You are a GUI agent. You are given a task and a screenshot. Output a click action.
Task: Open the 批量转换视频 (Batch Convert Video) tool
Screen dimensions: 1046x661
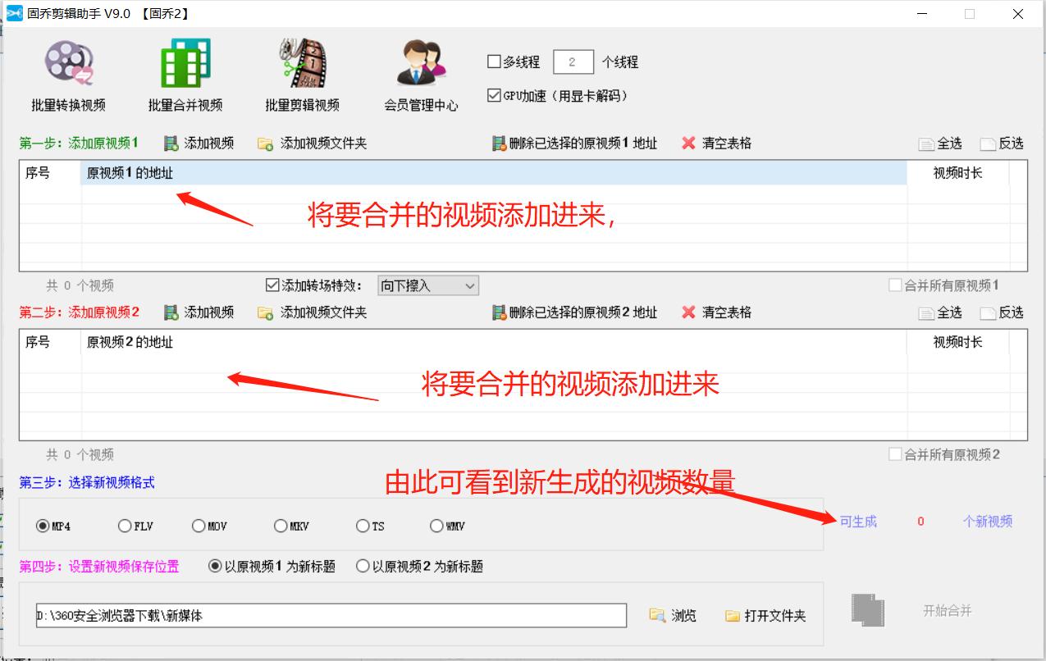click(67, 74)
